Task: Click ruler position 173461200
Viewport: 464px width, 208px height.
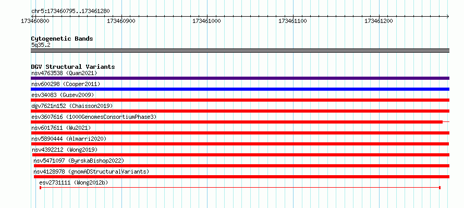Action: tap(379, 21)
